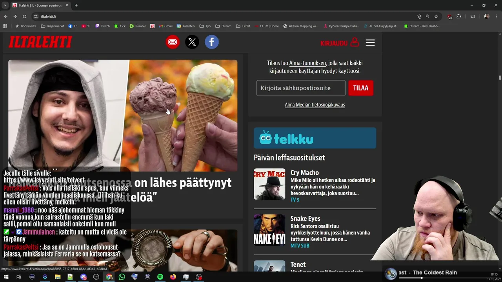
Task: Open the Facebook circle icon in header
Action: point(212,42)
